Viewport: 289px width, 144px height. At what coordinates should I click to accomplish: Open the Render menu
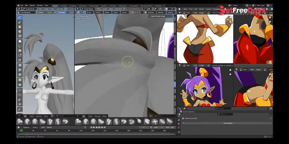click(33, 5)
